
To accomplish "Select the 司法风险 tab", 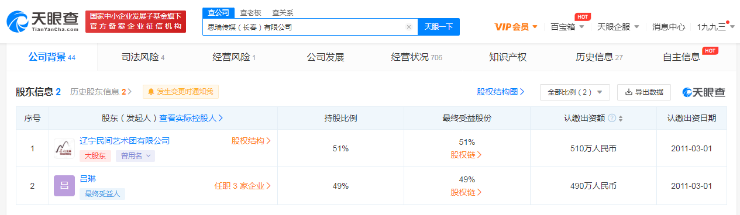I will pos(143,57).
